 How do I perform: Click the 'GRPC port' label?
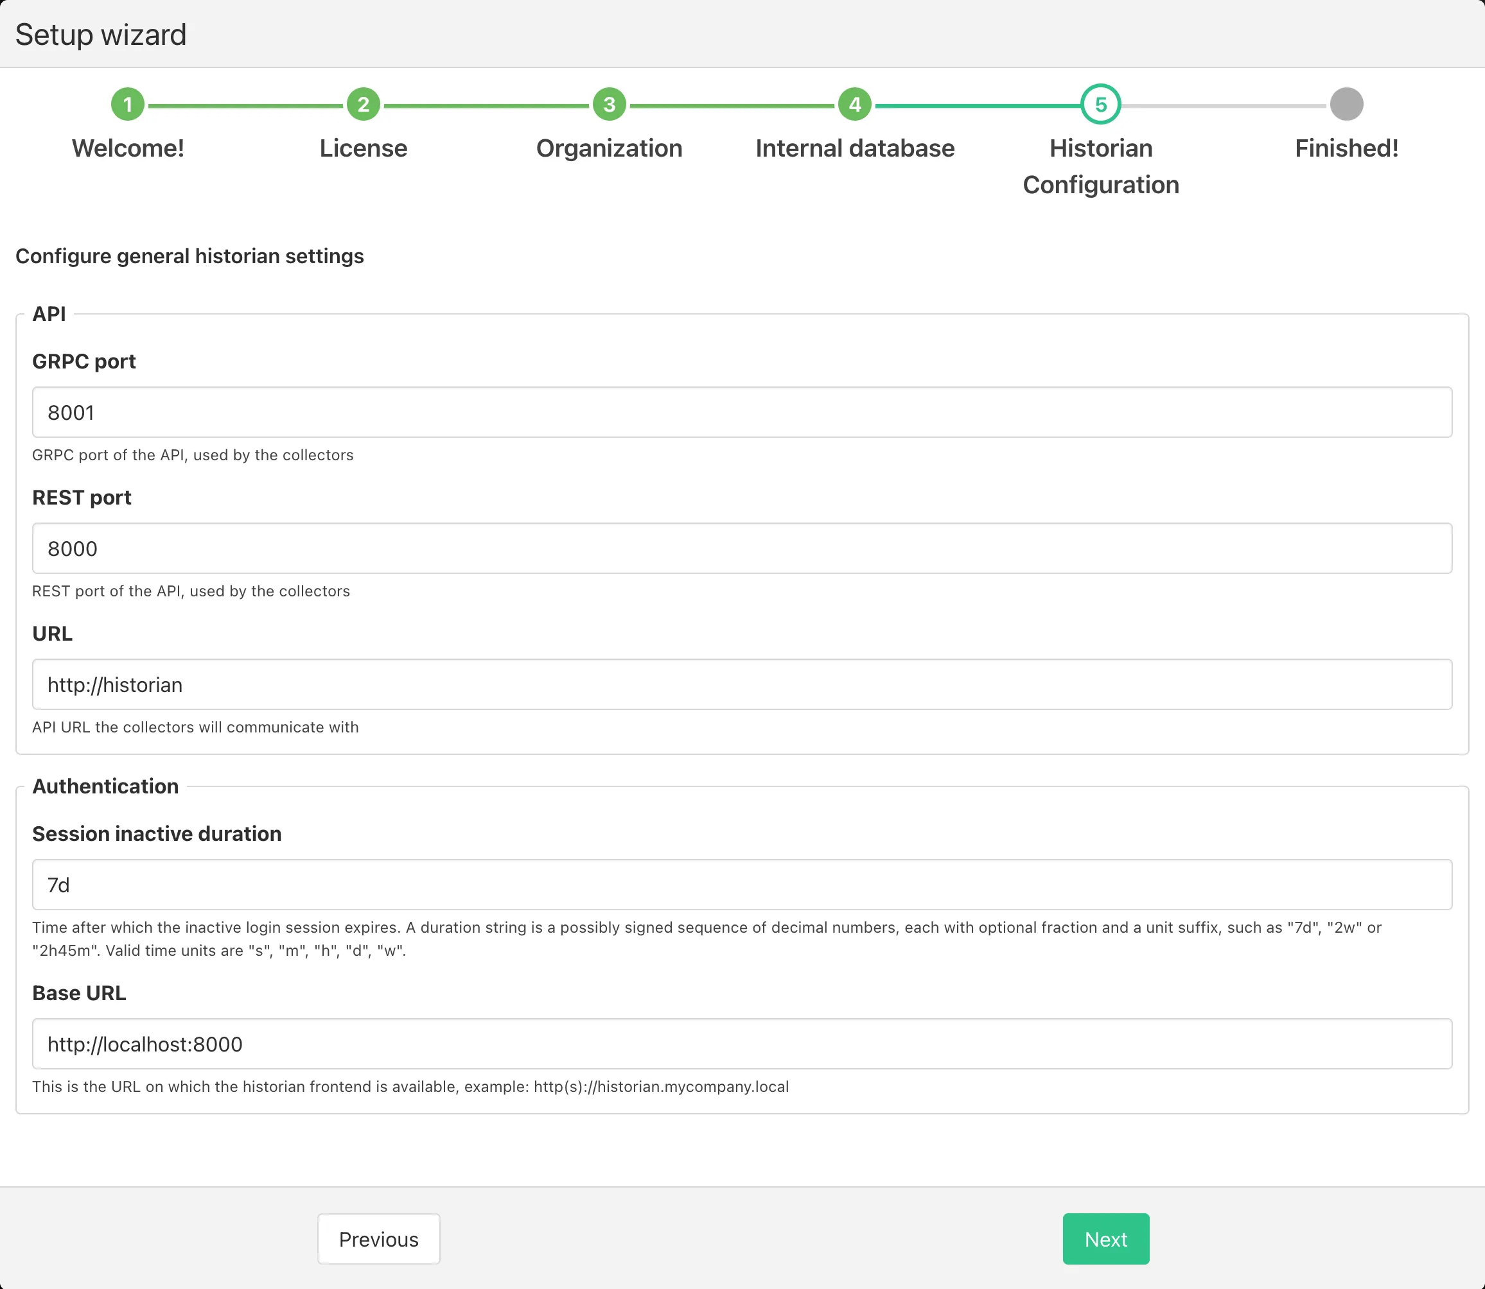84,361
